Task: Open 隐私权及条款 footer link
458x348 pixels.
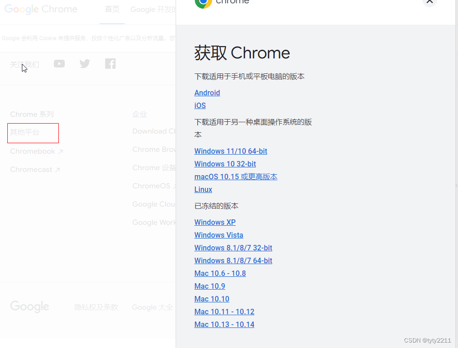Action: 96,307
